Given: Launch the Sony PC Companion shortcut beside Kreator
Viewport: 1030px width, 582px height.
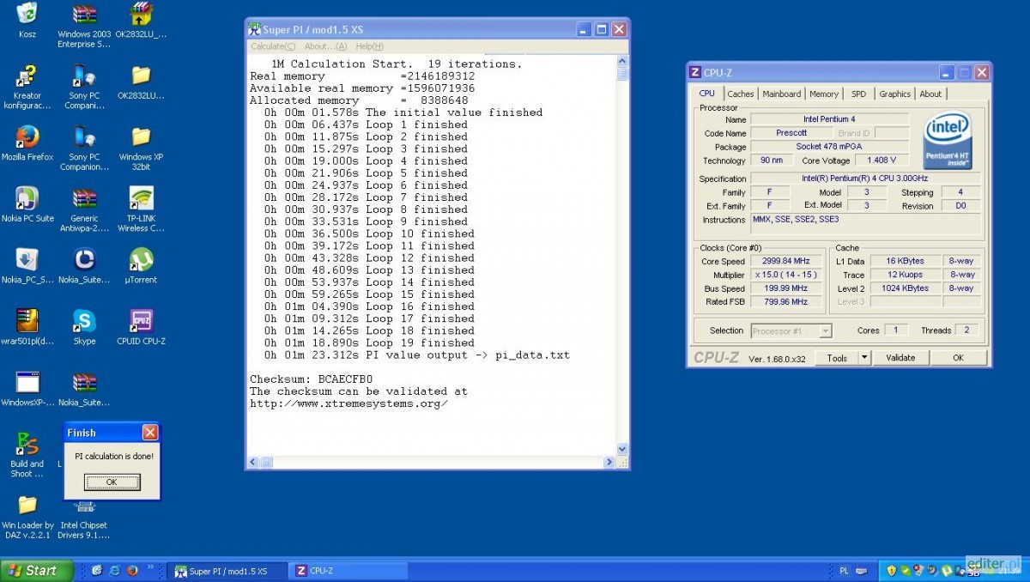Looking at the screenshot, I should click(84, 76).
